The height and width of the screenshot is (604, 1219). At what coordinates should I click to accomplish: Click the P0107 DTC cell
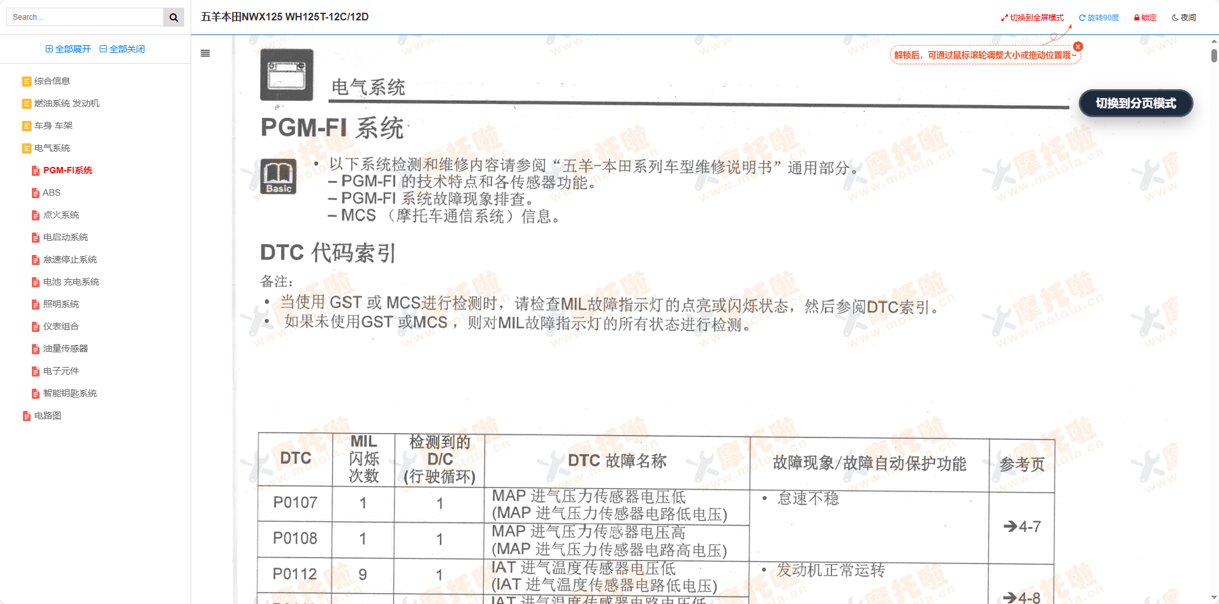click(295, 503)
